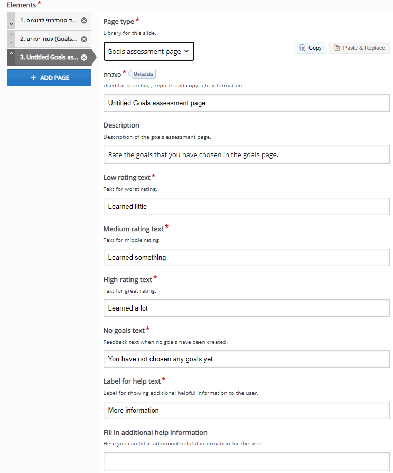Screen dimensions: 393x473
Task: Move page 2 up with its arrow icon
Action: 11,35
